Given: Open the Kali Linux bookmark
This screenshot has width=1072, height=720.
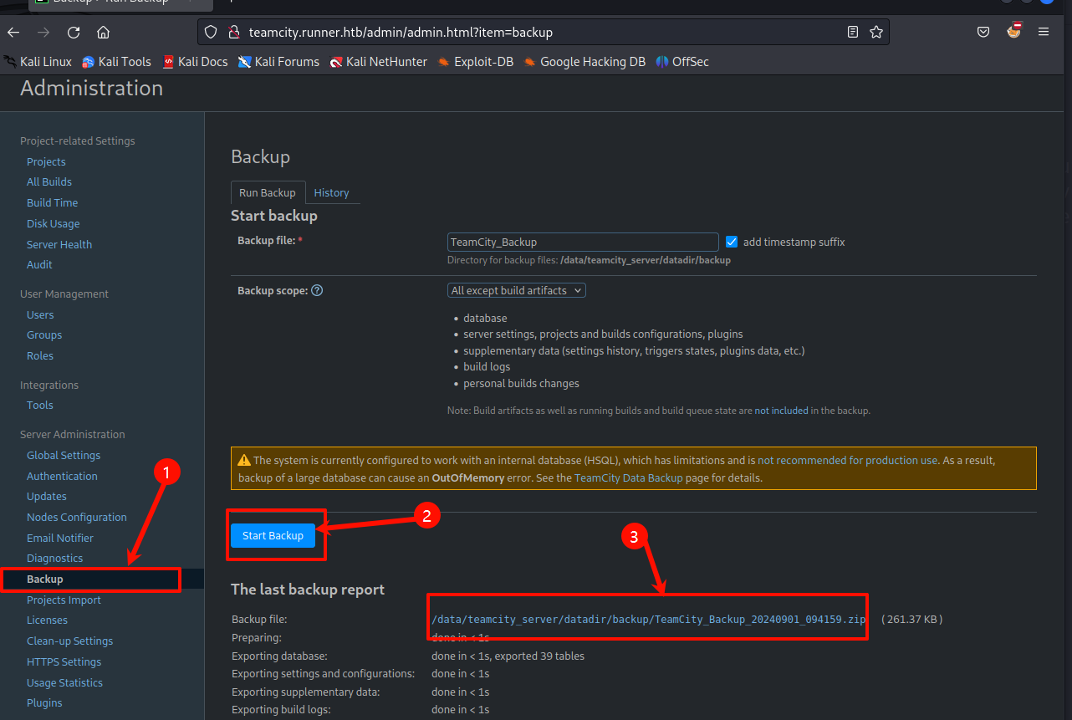Looking at the screenshot, I should pos(38,62).
